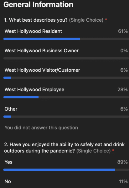Click the General Information heading
Viewport: 129px width, 188px height.
point(38,5)
